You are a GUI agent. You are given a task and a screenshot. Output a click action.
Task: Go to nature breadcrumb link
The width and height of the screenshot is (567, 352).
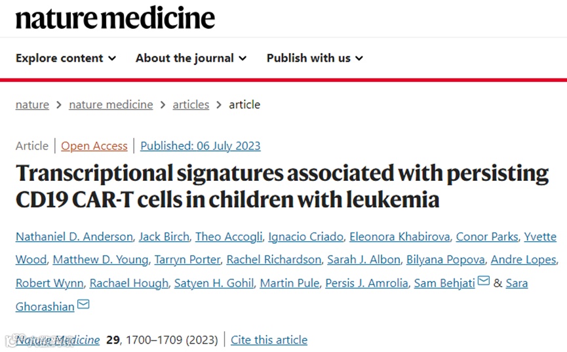point(32,104)
